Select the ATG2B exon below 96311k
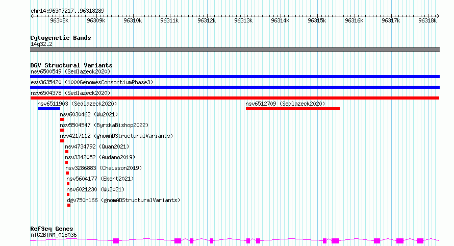The height and width of the screenshot is (246, 454). tap(178, 241)
